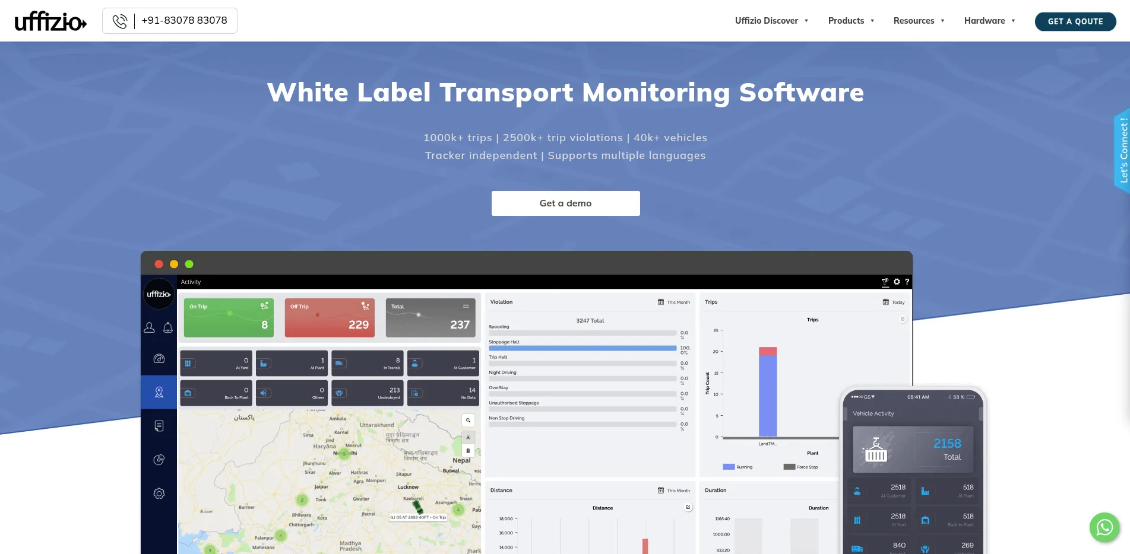1130x554 pixels.
Task: Click the blue Stoppage Halt progress bar
Action: click(x=582, y=348)
